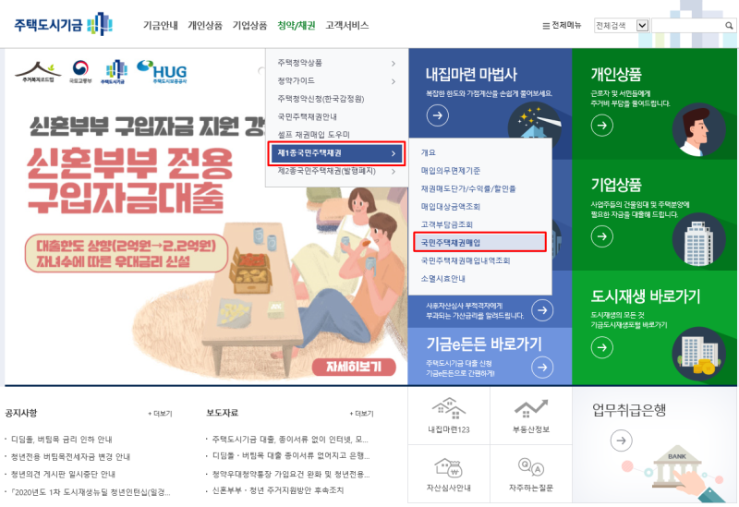Open the 청약/채권 top menu
The width and height of the screenshot is (739, 507).
(296, 26)
